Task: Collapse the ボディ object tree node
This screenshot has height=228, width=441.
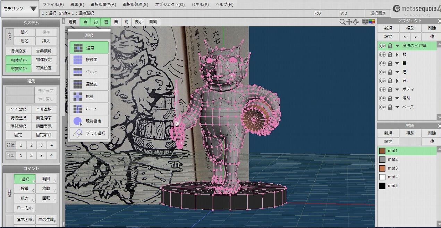Action: (x=397, y=89)
